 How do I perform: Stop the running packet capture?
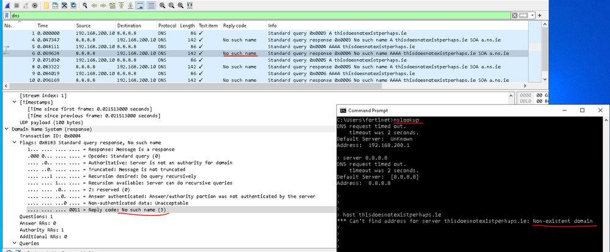click(16, 5)
